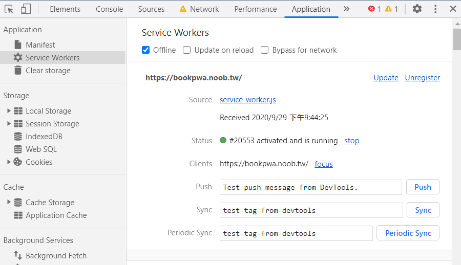Viewport: 461px width, 265px height.
Task: Uncheck the Offline checkbox
Action: [x=146, y=50]
